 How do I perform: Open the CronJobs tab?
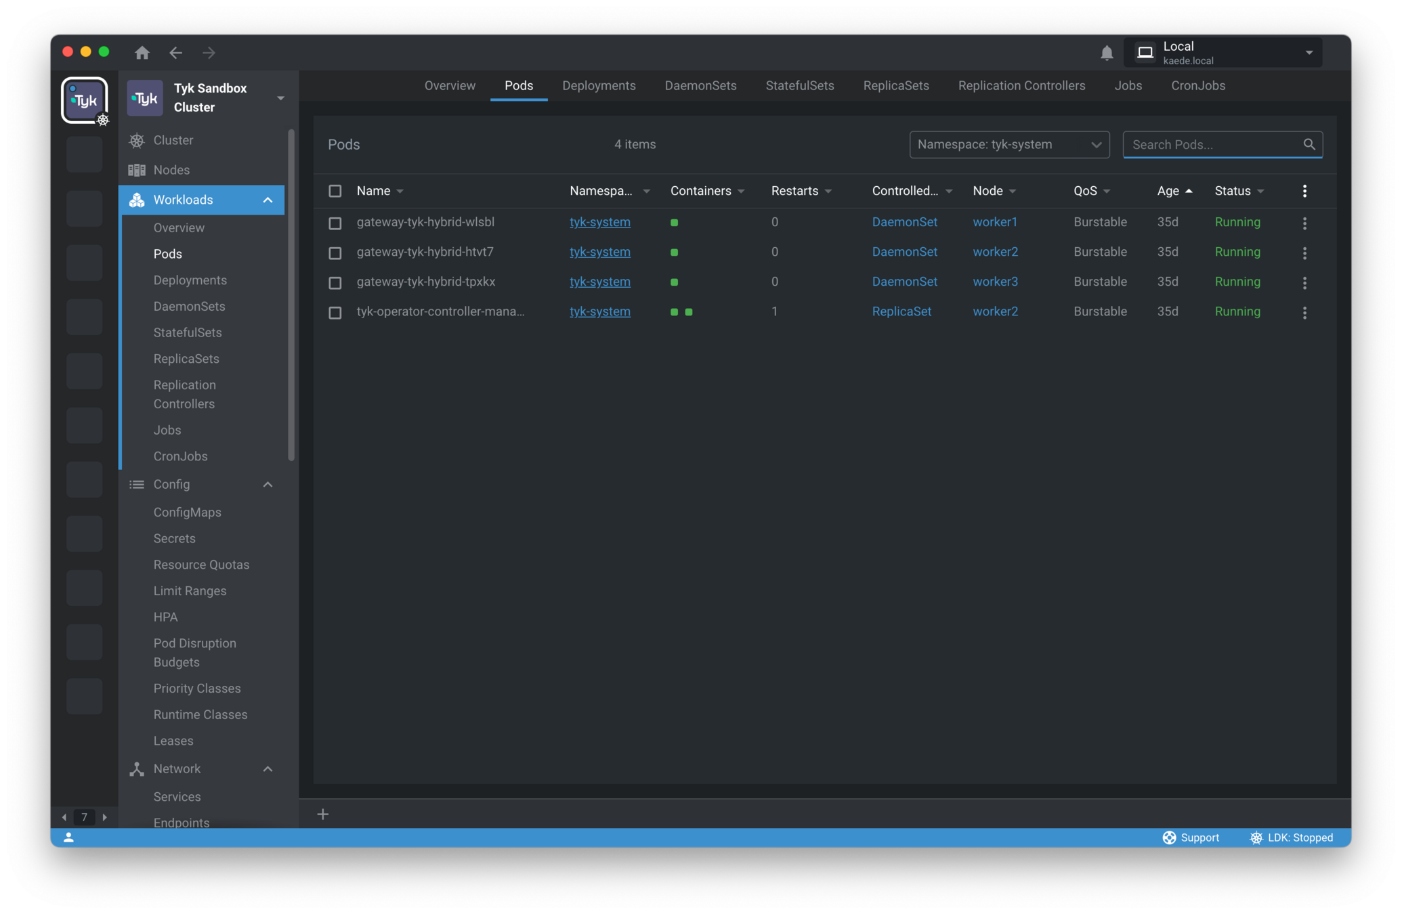click(1197, 85)
